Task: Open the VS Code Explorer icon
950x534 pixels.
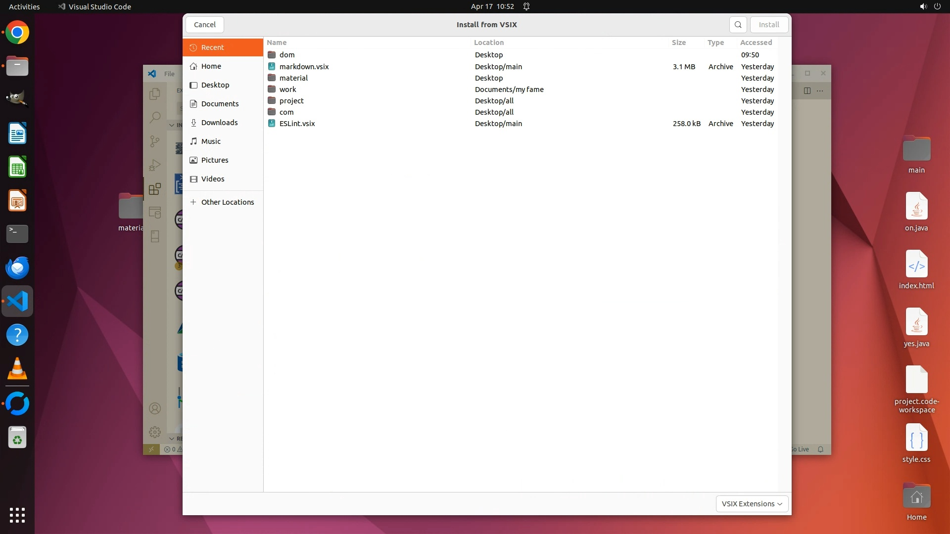Action: pyautogui.click(x=155, y=94)
